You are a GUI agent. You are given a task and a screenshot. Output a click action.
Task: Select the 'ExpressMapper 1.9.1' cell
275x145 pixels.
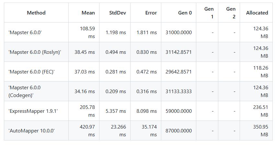pos(33,111)
